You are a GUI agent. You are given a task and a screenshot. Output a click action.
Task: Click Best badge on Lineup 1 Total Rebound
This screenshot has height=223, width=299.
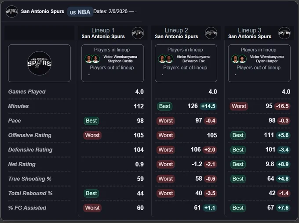[x=91, y=193]
